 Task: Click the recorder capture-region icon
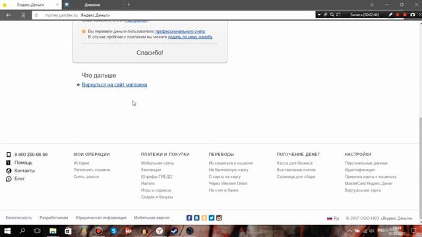point(338,14)
